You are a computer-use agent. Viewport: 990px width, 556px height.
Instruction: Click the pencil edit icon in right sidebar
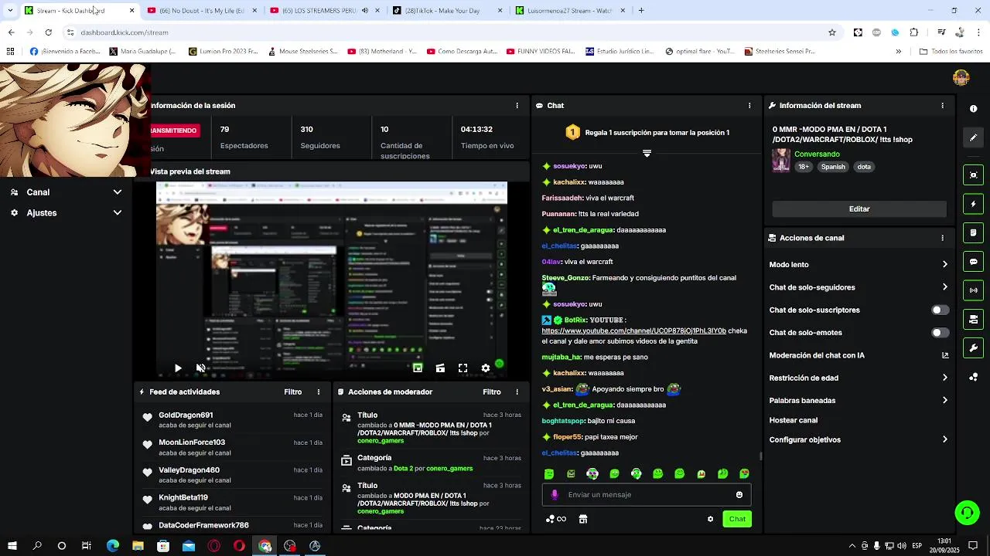tap(974, 137)
